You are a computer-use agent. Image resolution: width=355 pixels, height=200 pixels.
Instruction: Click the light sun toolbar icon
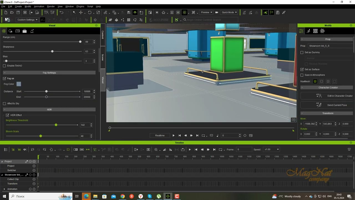coord(157,12)
